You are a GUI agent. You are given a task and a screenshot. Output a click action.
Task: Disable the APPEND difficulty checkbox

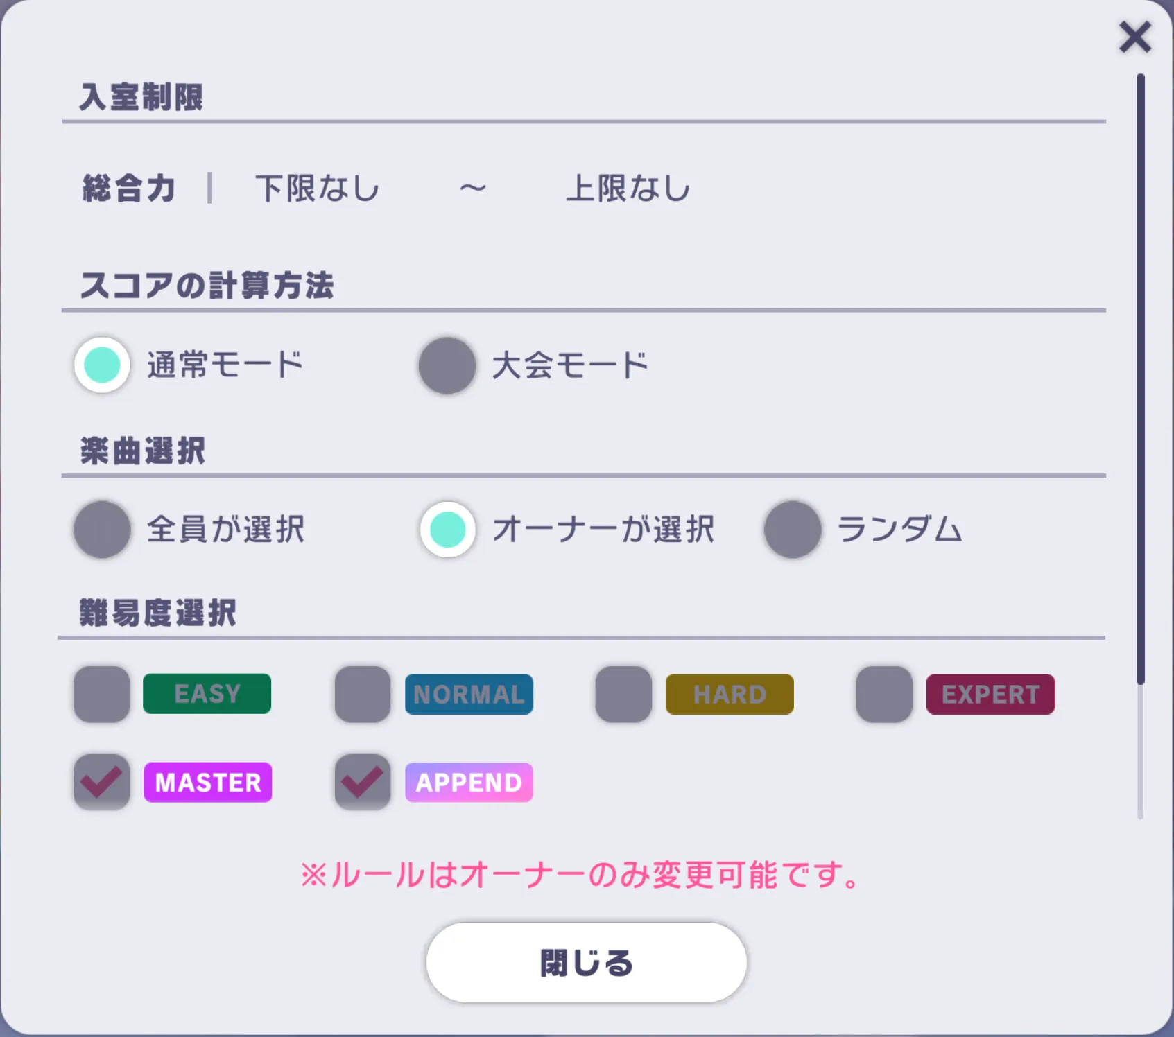tap(361, 782)
